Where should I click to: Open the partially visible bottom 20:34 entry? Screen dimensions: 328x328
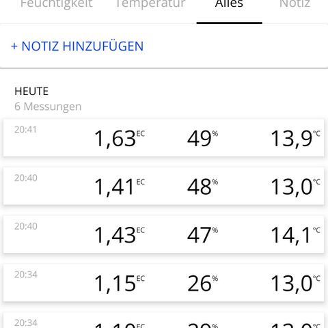[x=163, y=320]
